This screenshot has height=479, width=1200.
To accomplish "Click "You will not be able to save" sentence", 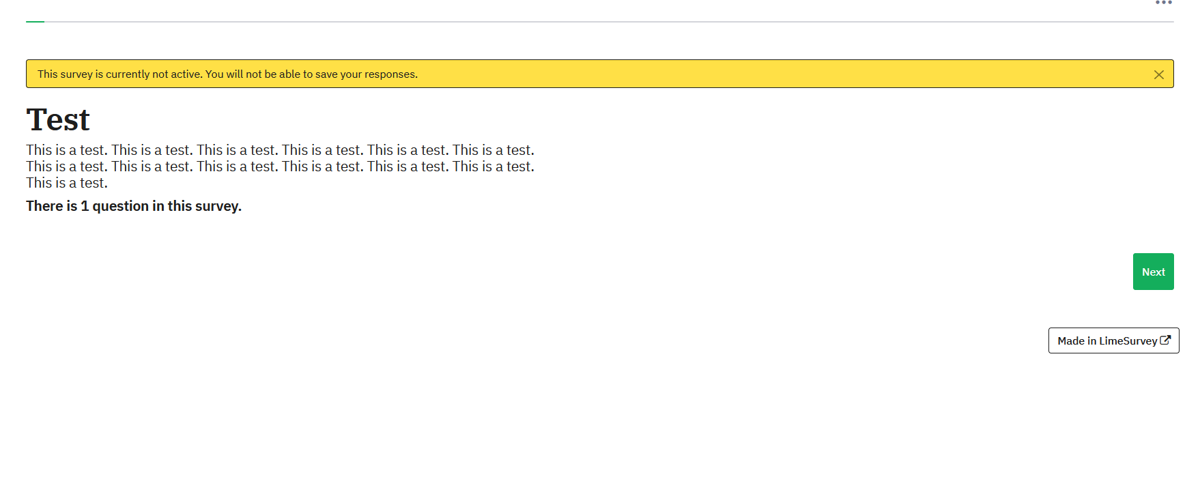I will click(x=294, y=74).
